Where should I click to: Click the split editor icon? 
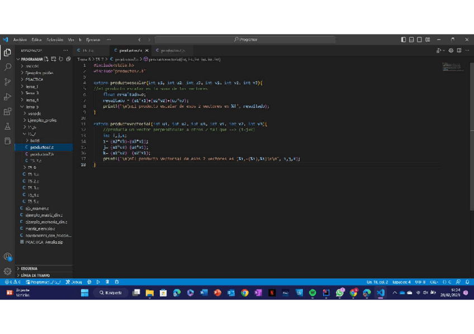pyautogui.click(x=459, y=51)
